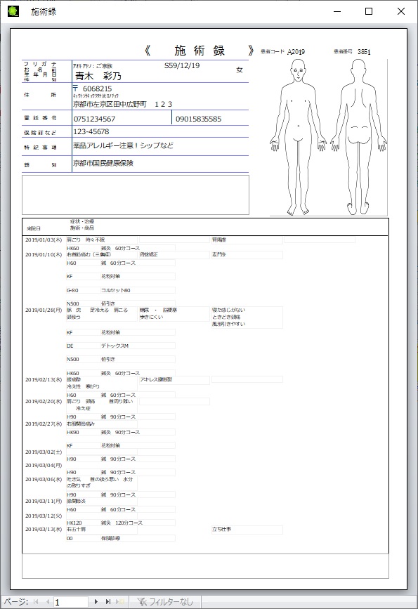Click phone number 0751234567
Screen dimensions: 418x609
pos(95,119)
